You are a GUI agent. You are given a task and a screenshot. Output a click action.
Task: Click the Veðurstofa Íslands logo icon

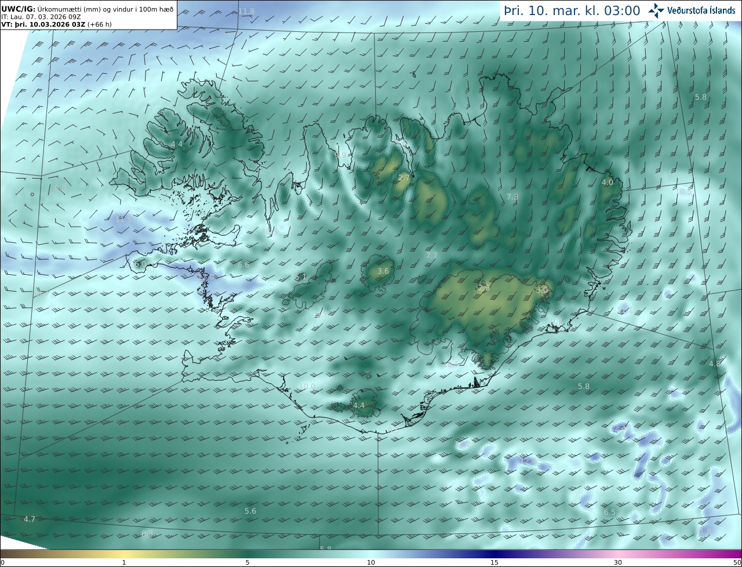(x=656, y=10)
